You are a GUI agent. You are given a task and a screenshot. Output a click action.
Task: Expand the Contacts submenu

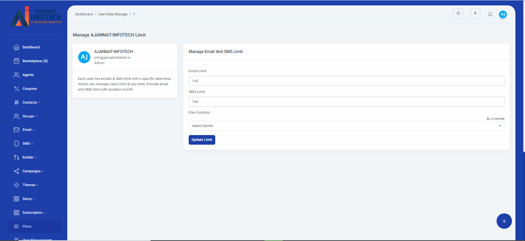31,102
